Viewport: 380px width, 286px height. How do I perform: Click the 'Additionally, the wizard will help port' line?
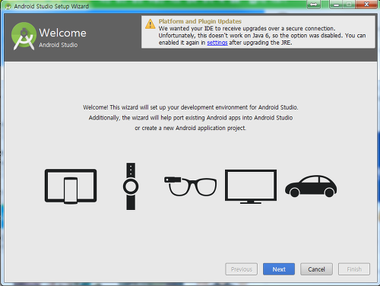(191, 118)
